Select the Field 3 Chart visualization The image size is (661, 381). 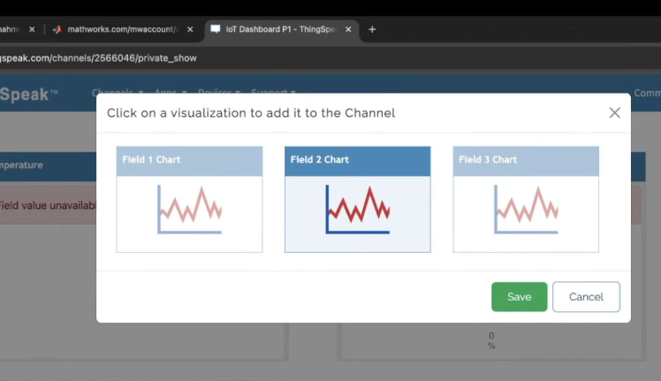click(526, 199)
